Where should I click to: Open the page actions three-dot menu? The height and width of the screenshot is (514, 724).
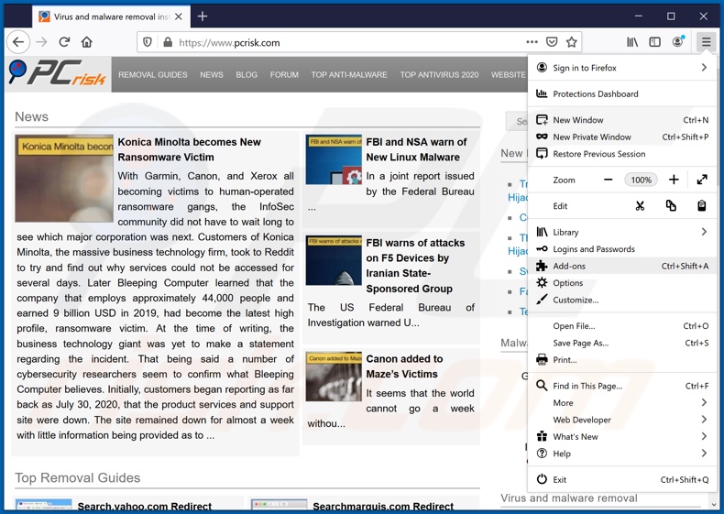pos(532,42)
